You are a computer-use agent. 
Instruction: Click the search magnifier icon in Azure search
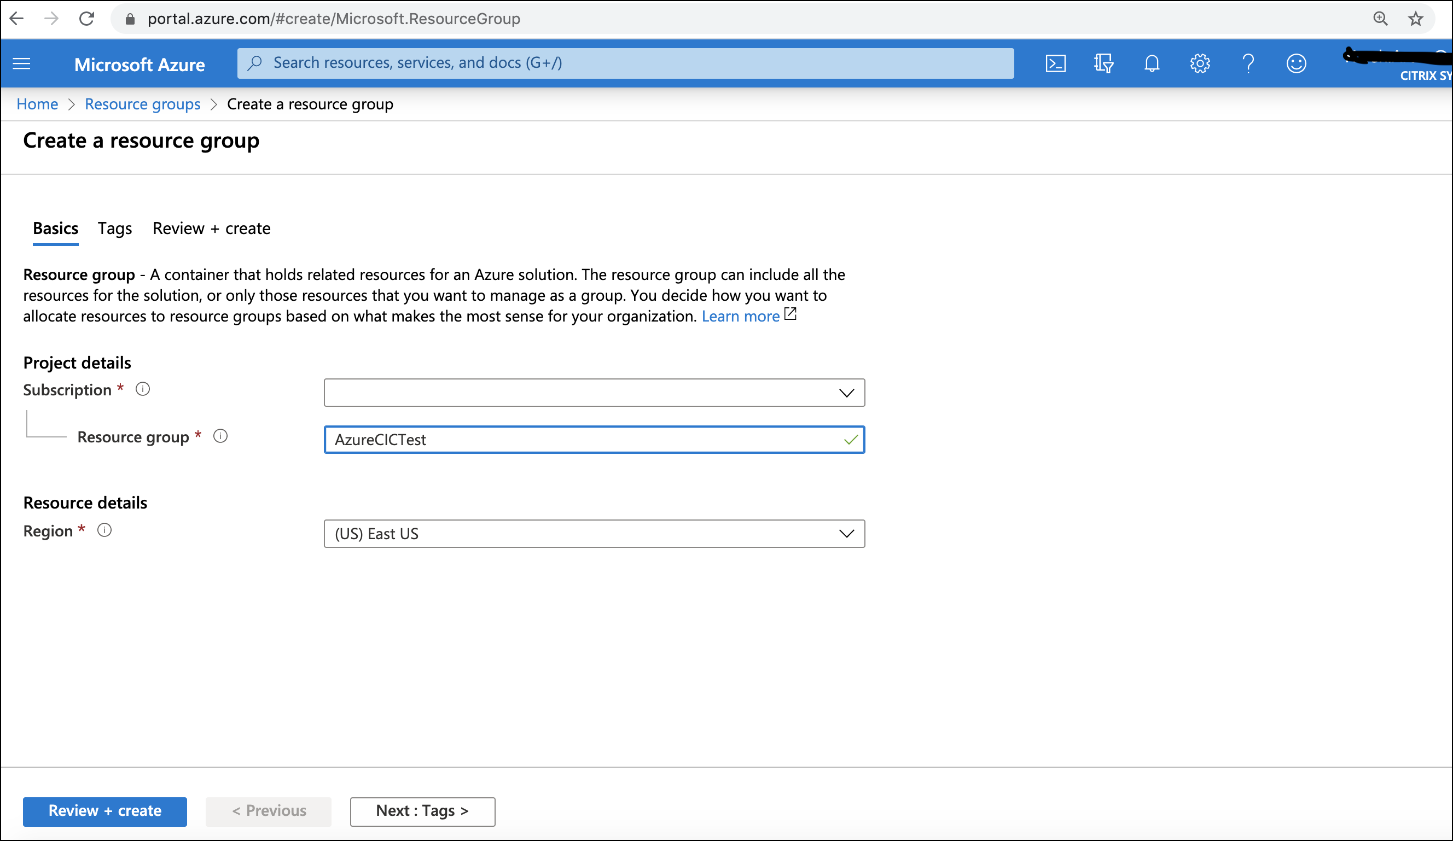(254, 63)
